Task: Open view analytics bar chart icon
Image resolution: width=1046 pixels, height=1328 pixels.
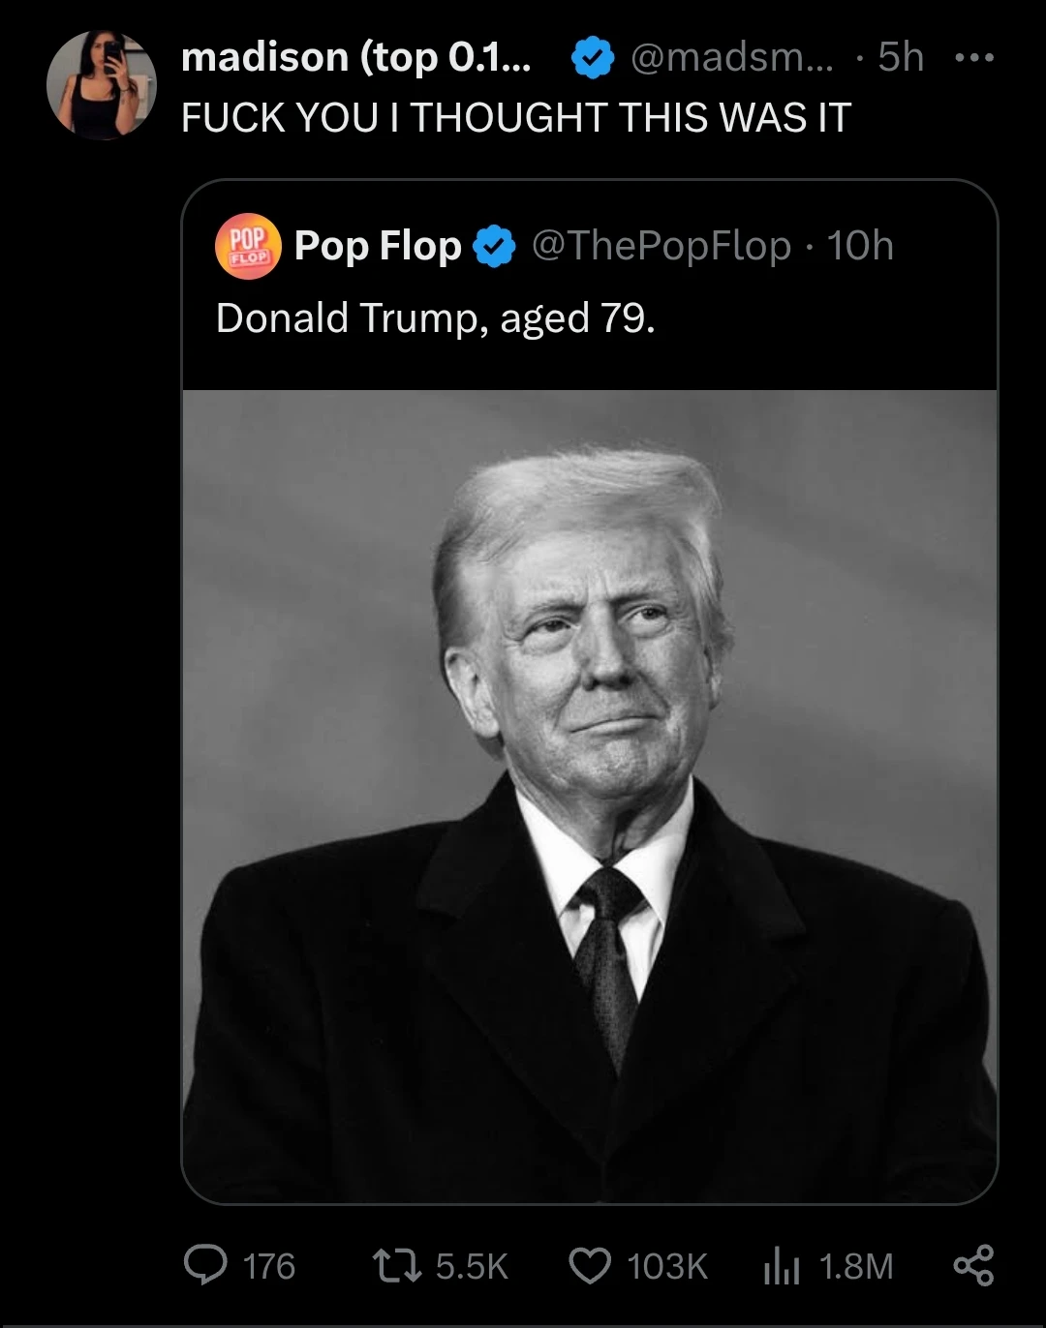Action: [781, 1266]
